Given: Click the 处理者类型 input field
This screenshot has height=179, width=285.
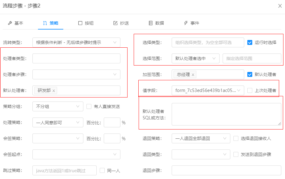Looking at the screenshot, I should click(76, 58).
